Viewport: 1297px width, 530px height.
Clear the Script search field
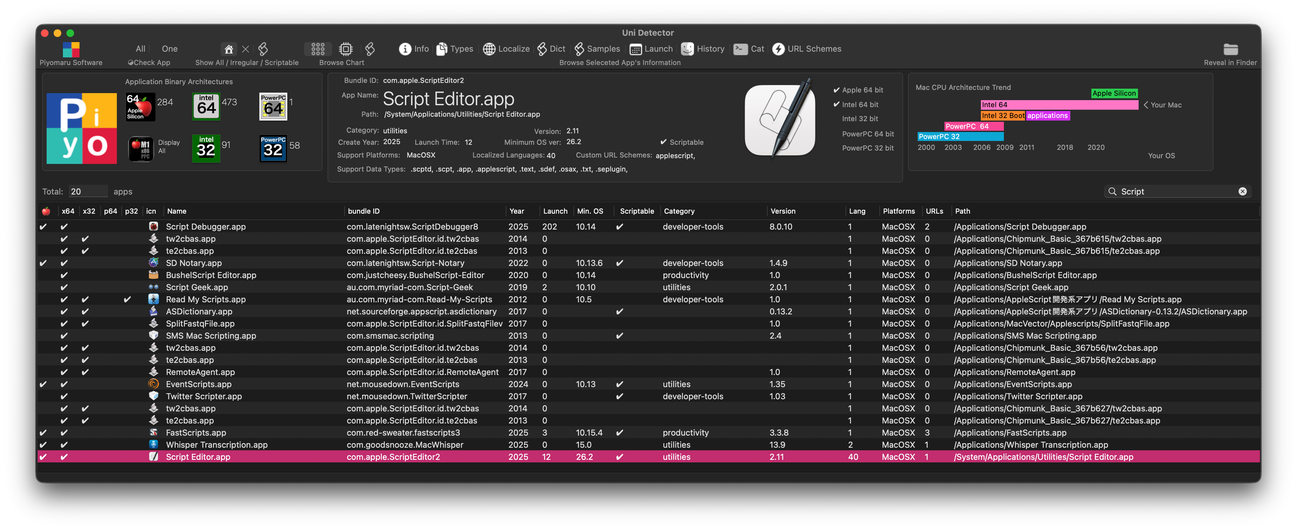tap(1242, 192)
